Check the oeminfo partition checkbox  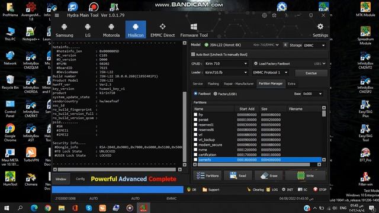(x=195, y=160)
